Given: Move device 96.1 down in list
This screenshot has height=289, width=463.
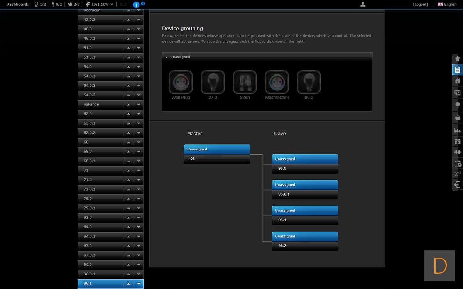Looking at the screenshot, I should tap(139, 284).
